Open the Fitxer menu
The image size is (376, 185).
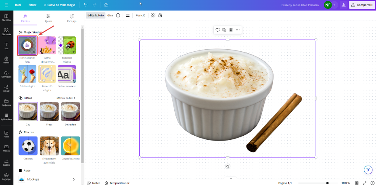click(32, 5)
